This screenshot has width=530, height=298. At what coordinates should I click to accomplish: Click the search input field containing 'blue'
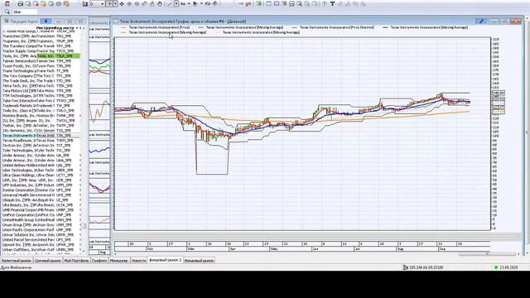[24, 12]
